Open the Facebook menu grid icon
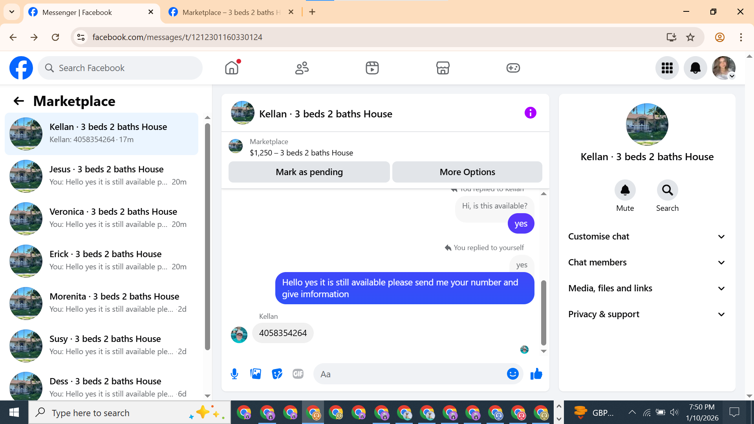This screenshot has height=424, width=754. (x=667, y=68)
